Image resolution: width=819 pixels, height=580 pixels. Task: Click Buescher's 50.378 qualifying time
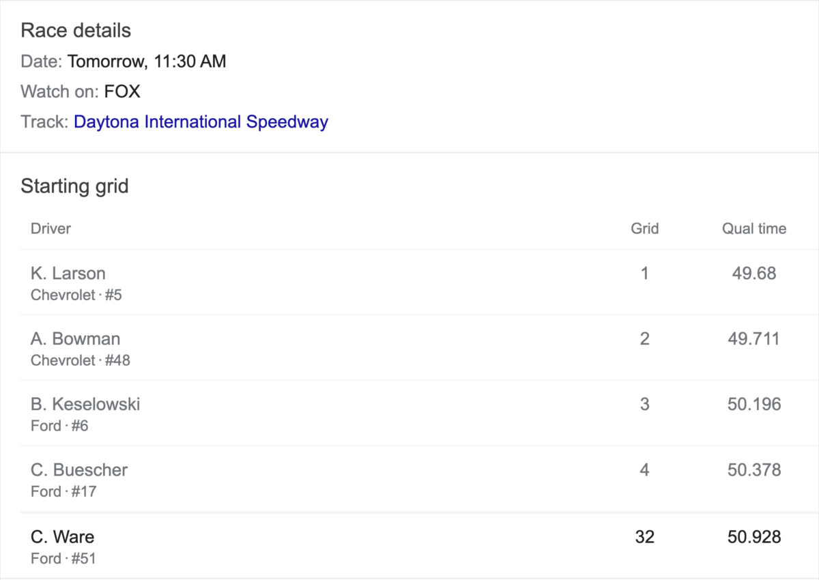tap(754, 470)
